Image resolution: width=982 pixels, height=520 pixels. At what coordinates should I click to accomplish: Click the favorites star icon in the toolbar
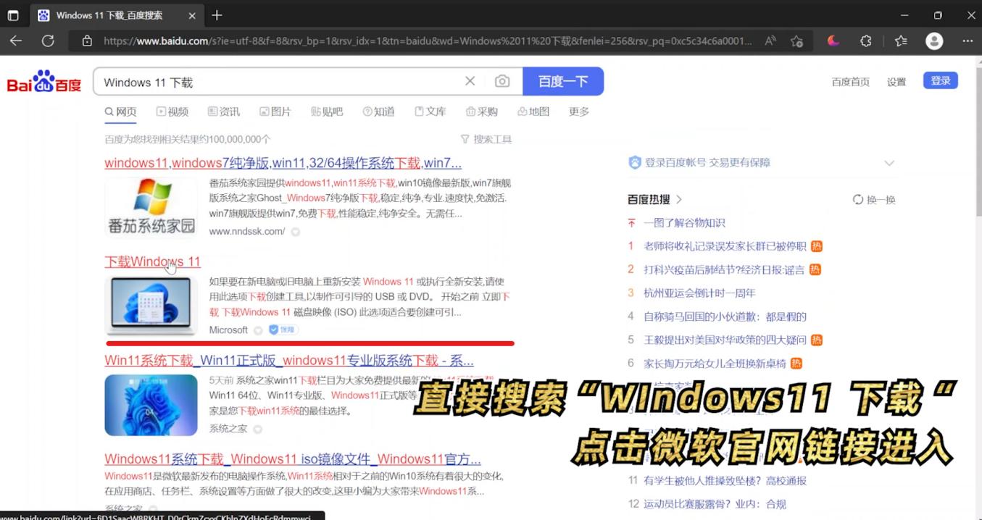900,41
